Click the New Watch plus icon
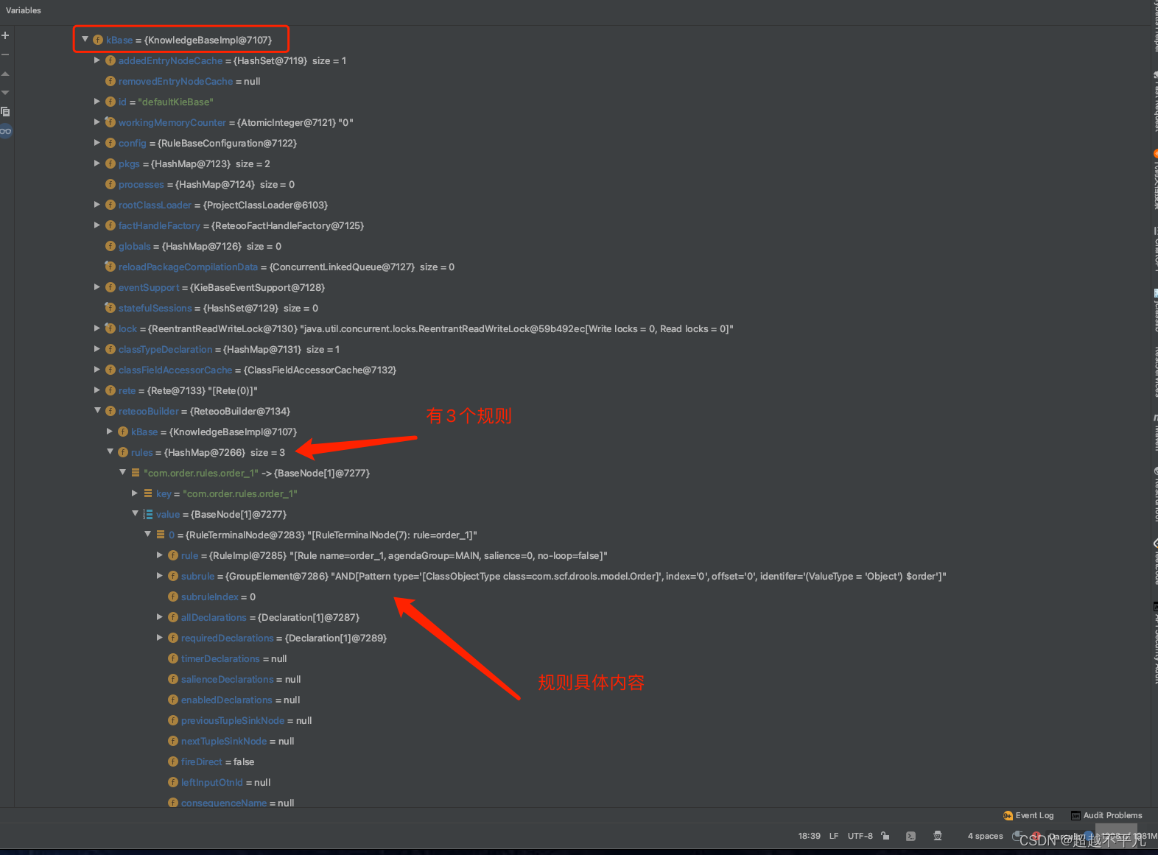Image resolution: width=1158 pixels, height=855 pixels. click(5, 35)
